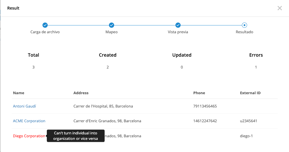The height and width of the screenshot is (152, 289).
Task: Click ACME's address Carrer d'Enric Granados, 98
Action: pyautogui.click(x=107, y=121)
